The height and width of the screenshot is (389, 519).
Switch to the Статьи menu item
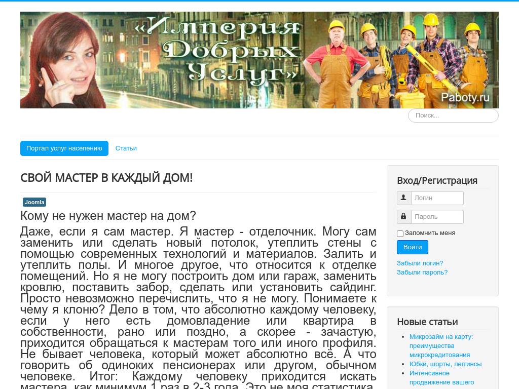click(x=126, y=148)
